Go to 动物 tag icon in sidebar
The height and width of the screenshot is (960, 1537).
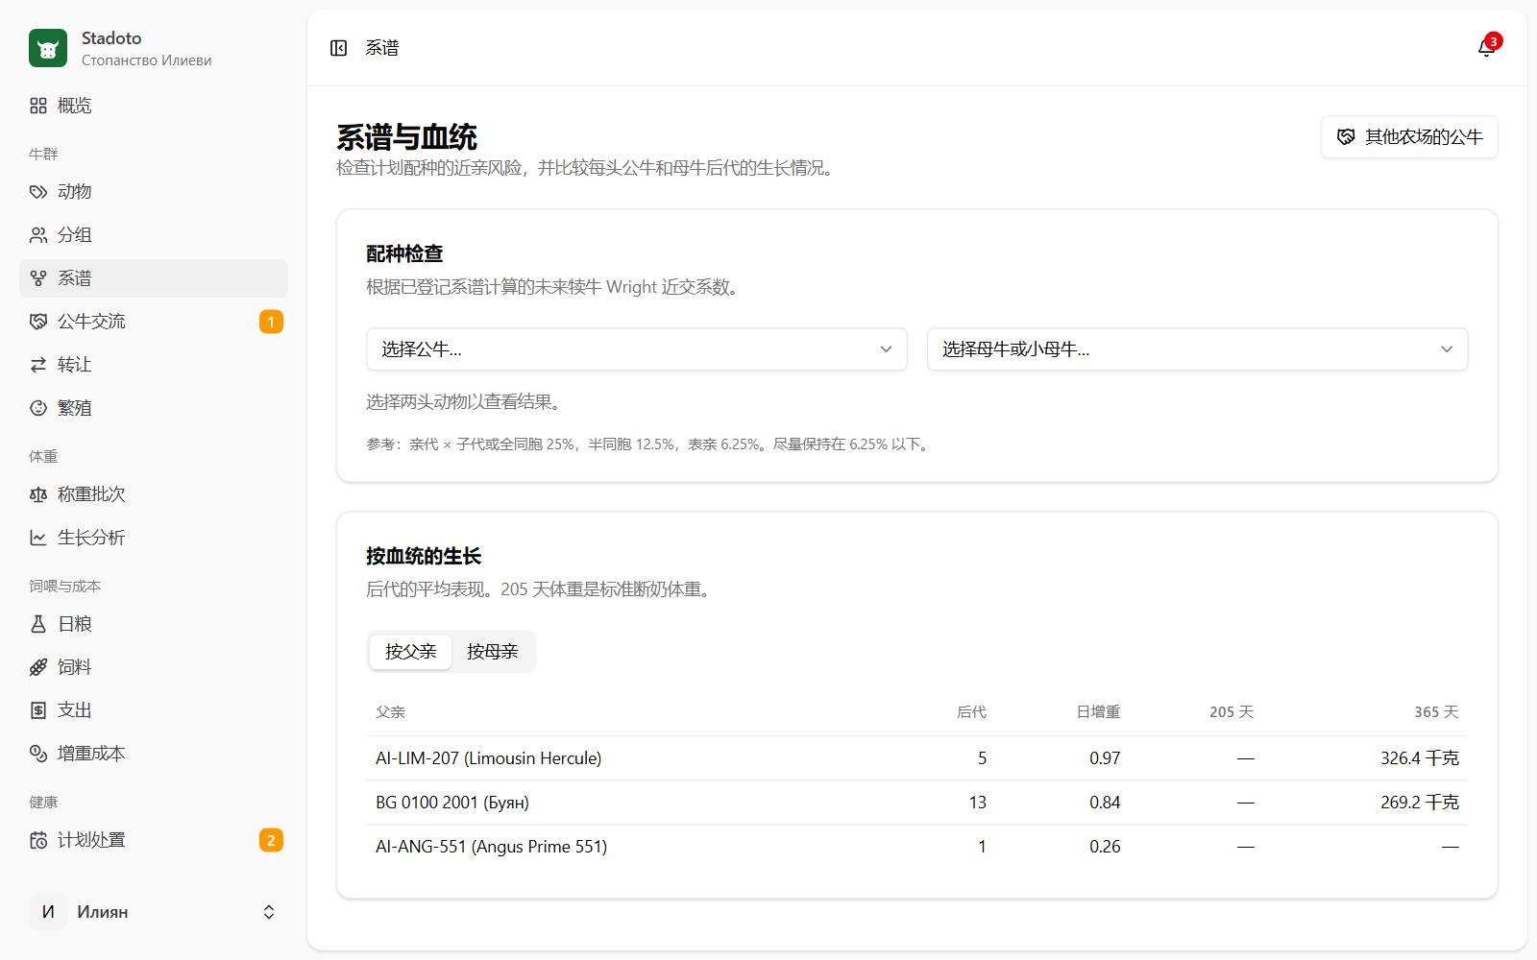[38, 192]
